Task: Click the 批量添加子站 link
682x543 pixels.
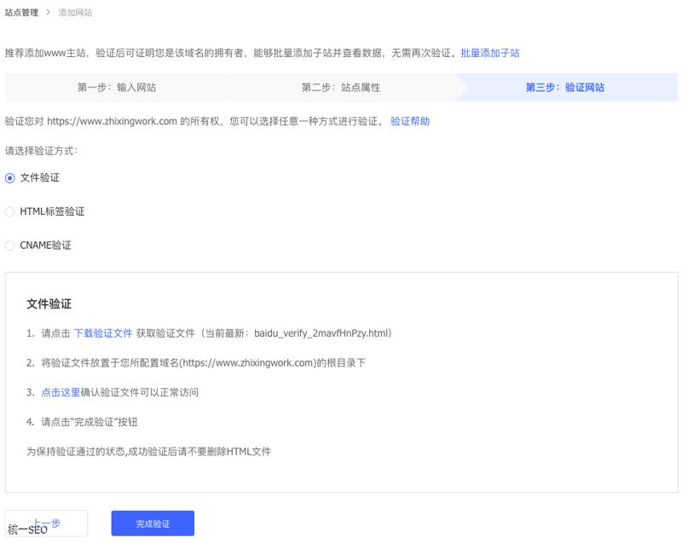Action: click(490, 53)
